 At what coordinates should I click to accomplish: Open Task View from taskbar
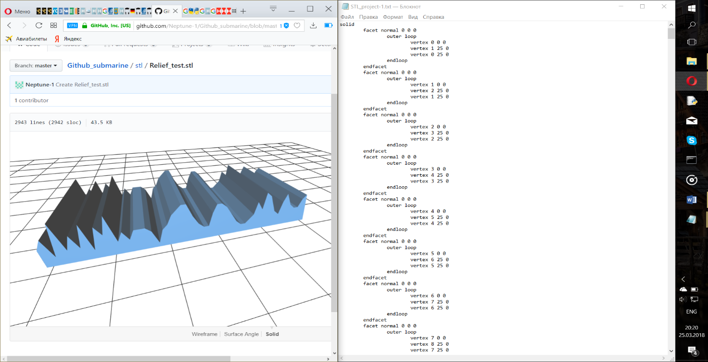point(692,42)
